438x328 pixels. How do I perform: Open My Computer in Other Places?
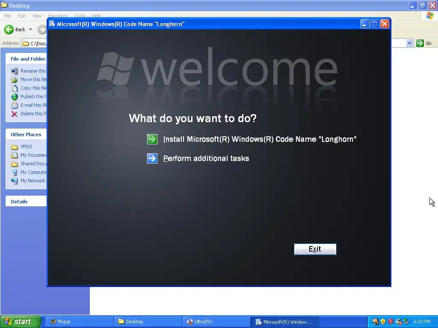(29, 173)
